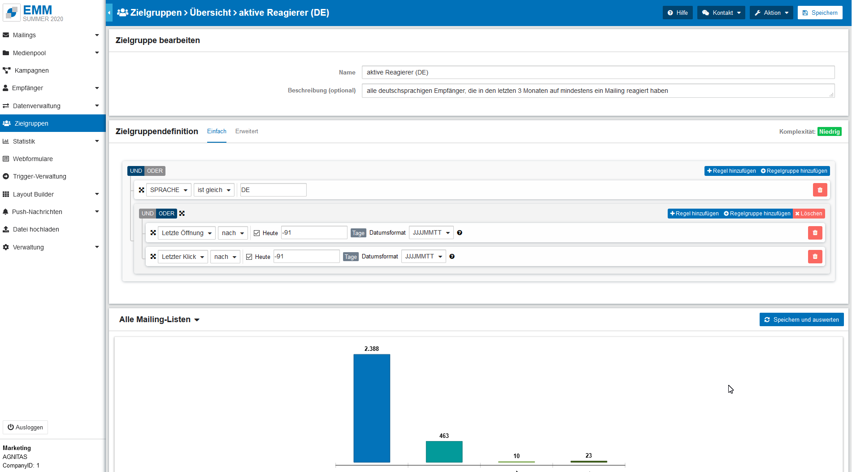The width and height of the screenshot is (852, 472).
Task: Open the 'ist gleich' operator dropdown
Action: coord(214,190)
